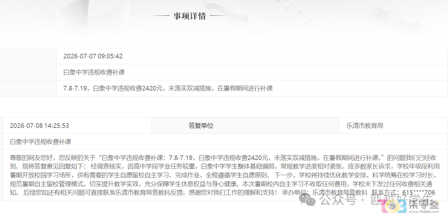The width and height of the screenshot is (448, 218).
Task: Select the submission time 2026-07-07 09:05:42
Action: [x=93, y=56]
